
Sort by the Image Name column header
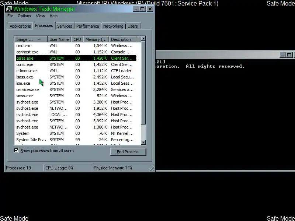31,39
